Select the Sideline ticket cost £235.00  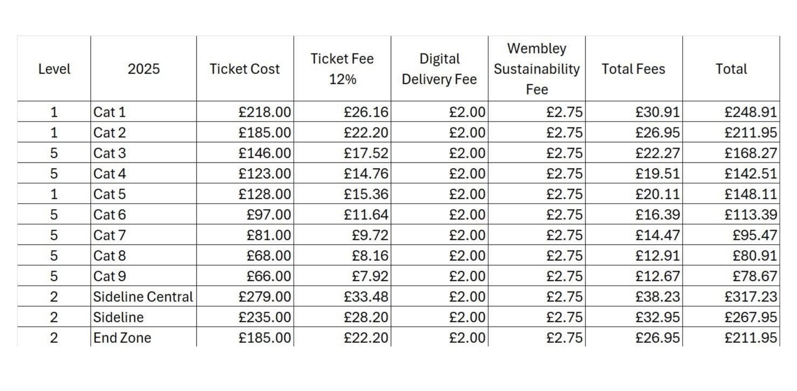[x=265, y=317]
